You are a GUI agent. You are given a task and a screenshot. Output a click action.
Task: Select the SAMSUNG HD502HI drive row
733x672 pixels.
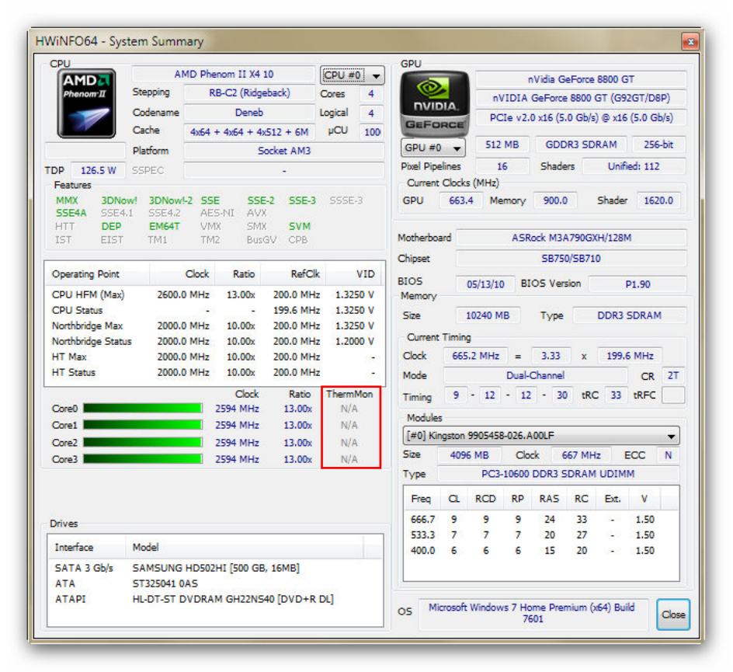coord(214,568)
